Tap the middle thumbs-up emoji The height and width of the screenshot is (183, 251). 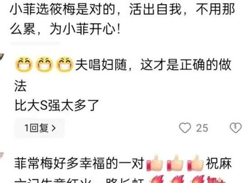175,163
